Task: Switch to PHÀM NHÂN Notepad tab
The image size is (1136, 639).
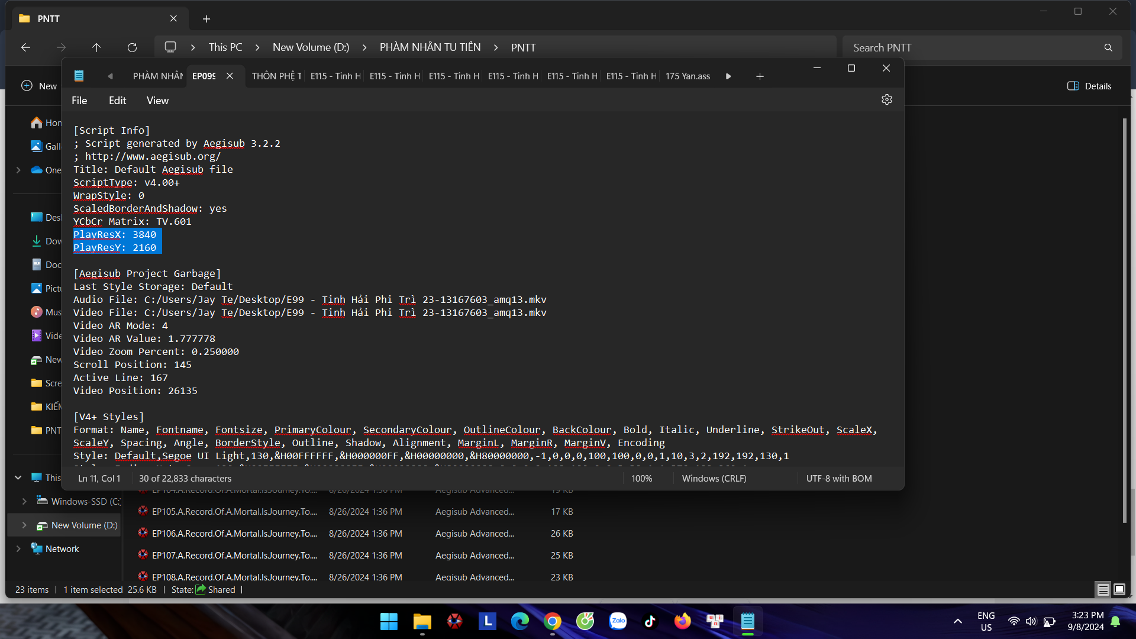Action: [157, 76]
